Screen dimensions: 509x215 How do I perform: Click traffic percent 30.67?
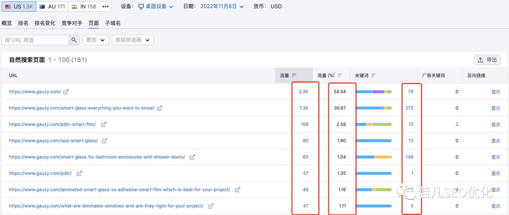[x=340, y=108]
